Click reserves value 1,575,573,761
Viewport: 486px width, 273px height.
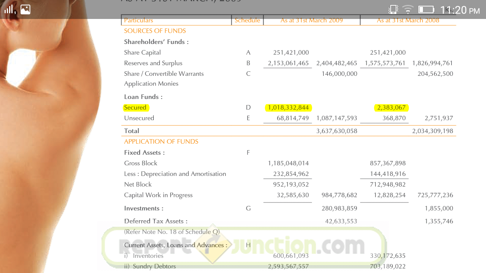[385, 63]
